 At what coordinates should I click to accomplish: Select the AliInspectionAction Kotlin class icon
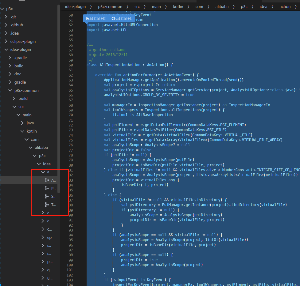click(46, 180)
